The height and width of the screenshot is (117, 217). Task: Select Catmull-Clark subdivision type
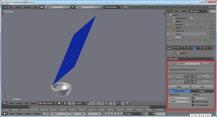[x=179, y=91]
